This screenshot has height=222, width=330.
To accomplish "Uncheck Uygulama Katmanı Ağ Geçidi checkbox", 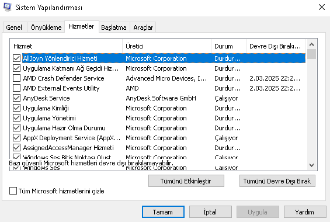I will pyautogui.click(x=16, y=68).
